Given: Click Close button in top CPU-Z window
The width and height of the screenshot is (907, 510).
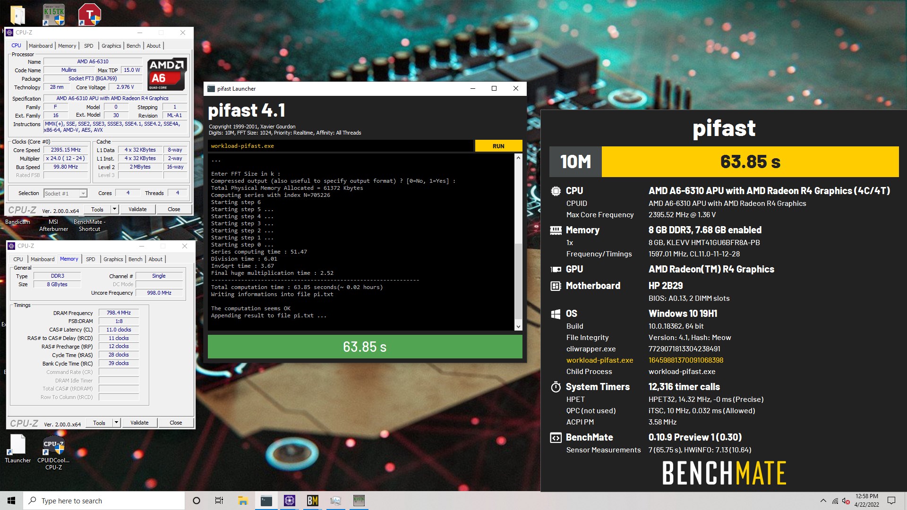Looking at the screenshot, I should coord(174,209).
